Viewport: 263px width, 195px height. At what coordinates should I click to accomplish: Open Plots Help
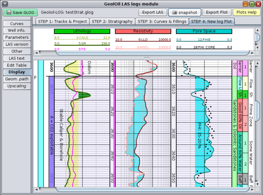coord(246,12)
